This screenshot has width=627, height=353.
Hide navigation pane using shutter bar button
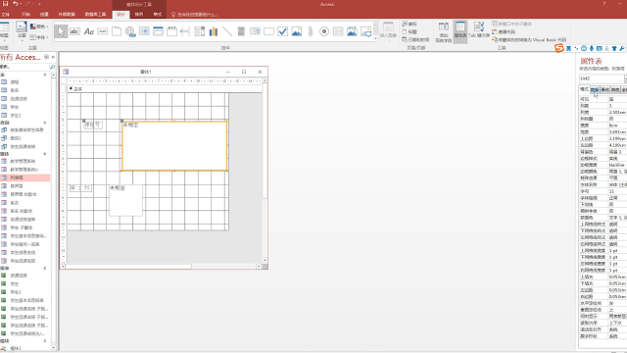click(x=53, y=57)
